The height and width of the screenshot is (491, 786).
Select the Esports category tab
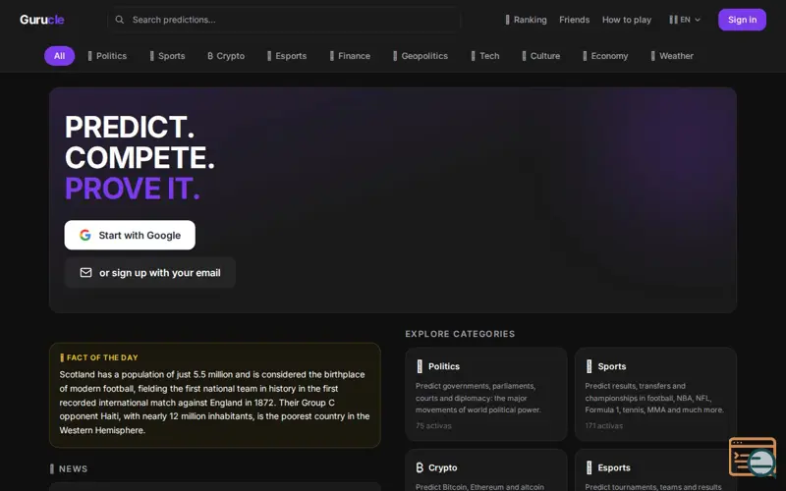[x=287, y=56]
